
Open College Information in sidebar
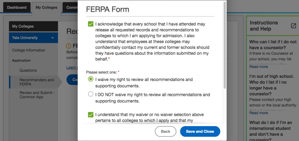[x=29, y=50]
